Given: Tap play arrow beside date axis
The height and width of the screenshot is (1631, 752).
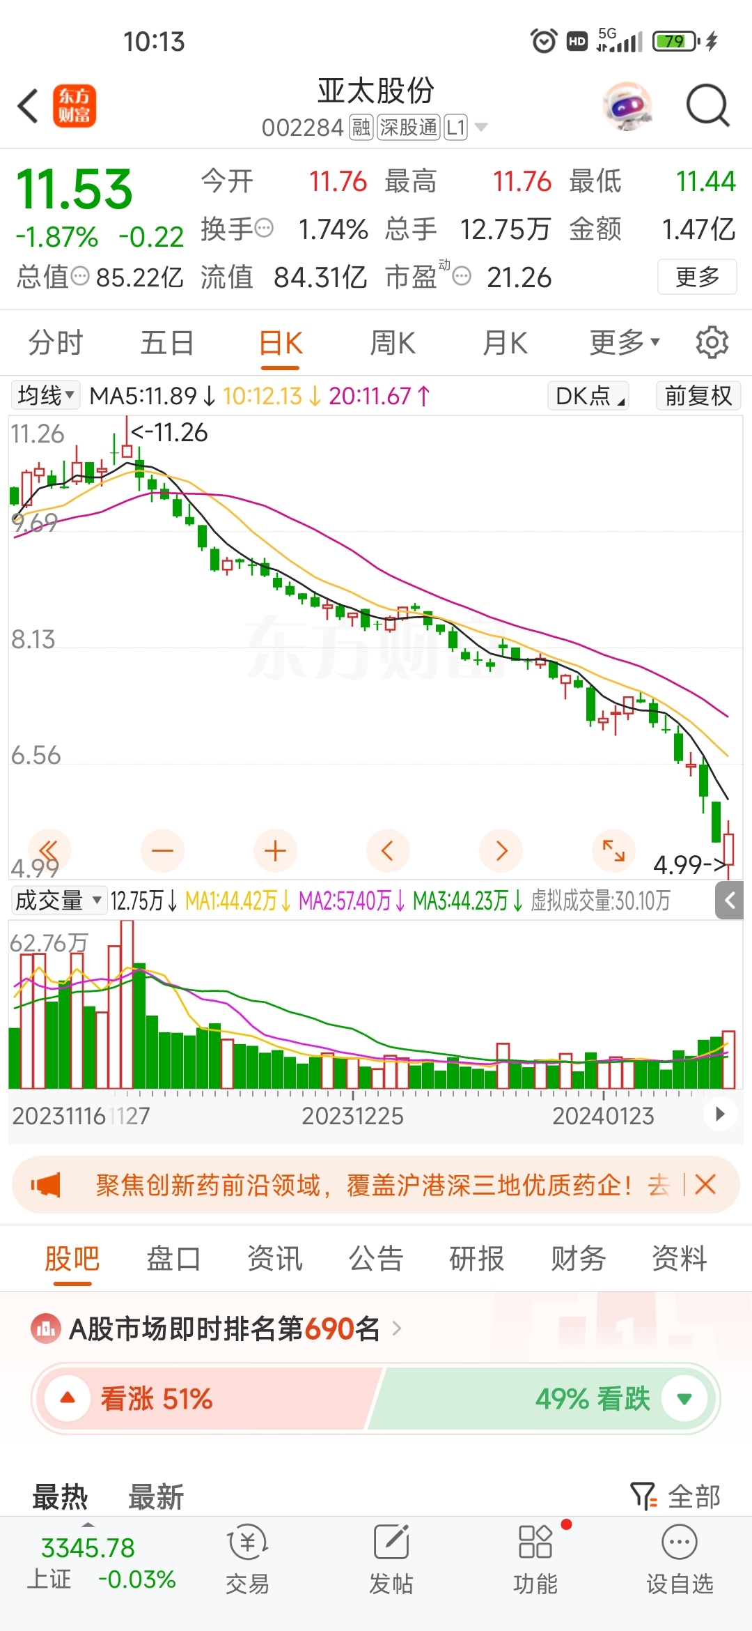Looking at the screenshot, I should 720,1114.
